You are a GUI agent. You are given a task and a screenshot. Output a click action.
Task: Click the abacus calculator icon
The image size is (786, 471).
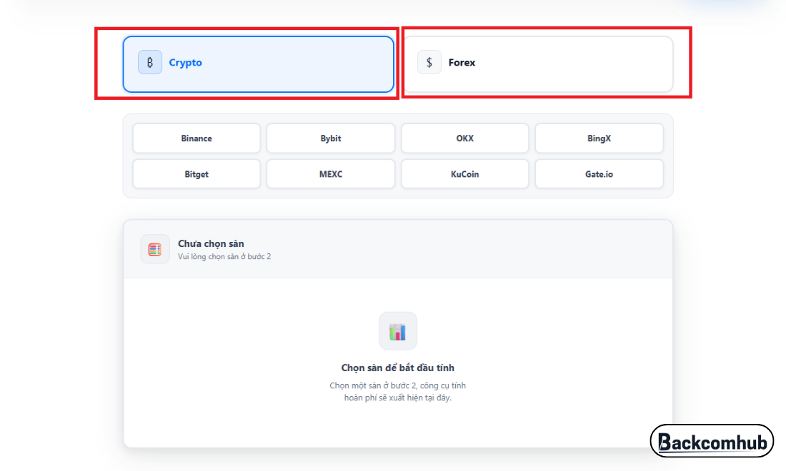pos(155,249)
